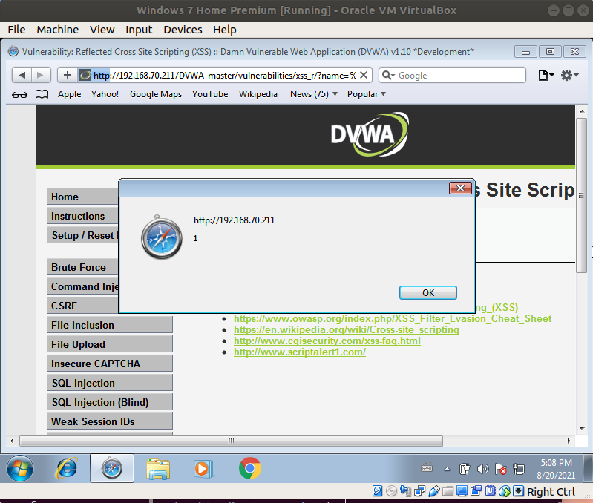Open the VirtualBox Input menu
Viewport: 593px width, 503px height.
[x=139, y=30]
